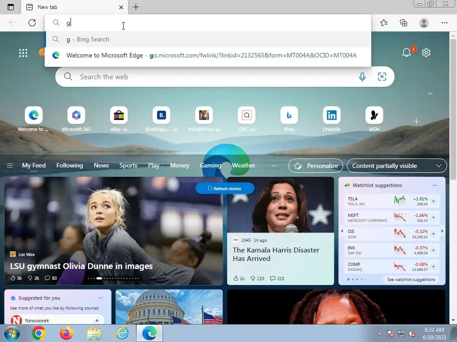Click the Personalize button
457x342 pixels.
pos(316,166)
